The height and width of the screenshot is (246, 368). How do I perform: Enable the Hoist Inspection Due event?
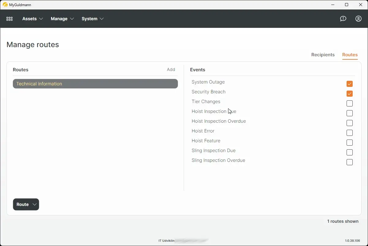(349, 113)
